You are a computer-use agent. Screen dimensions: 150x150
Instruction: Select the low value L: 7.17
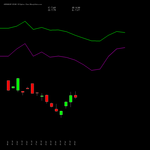[76, 10]
